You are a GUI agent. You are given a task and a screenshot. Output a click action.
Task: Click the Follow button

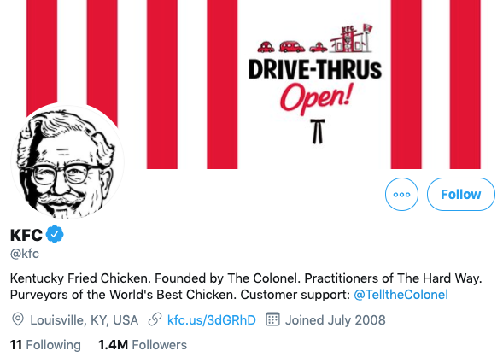(460, 194)
